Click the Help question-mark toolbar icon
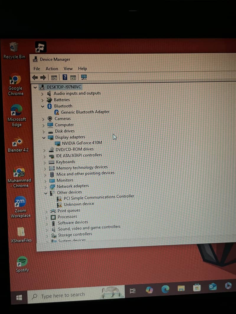 [x=65, y=77]
